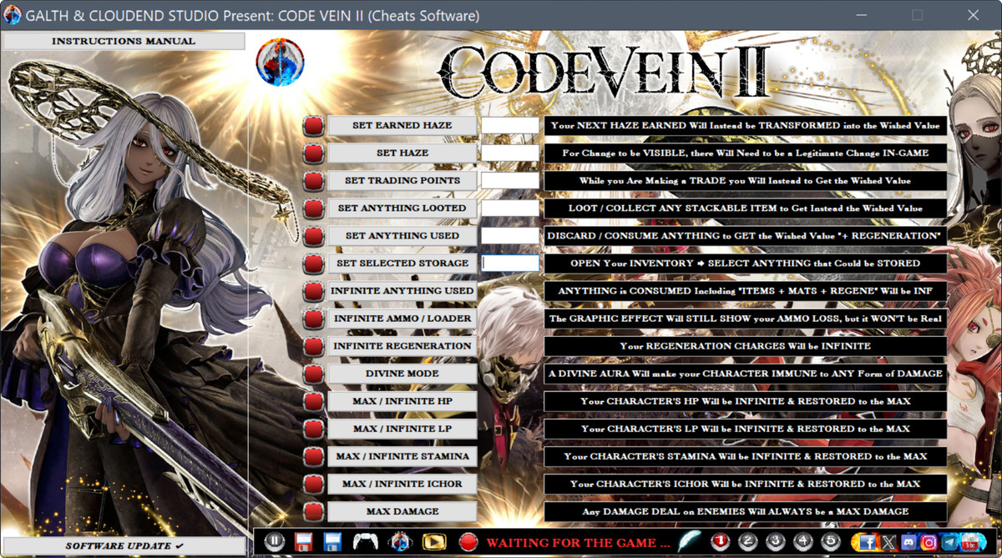Image resolution: width=1002 pixels, height=558 pixels.
Task: Toggle red button for SET EARNED HAZE
Action: click(x=313, y=126)
